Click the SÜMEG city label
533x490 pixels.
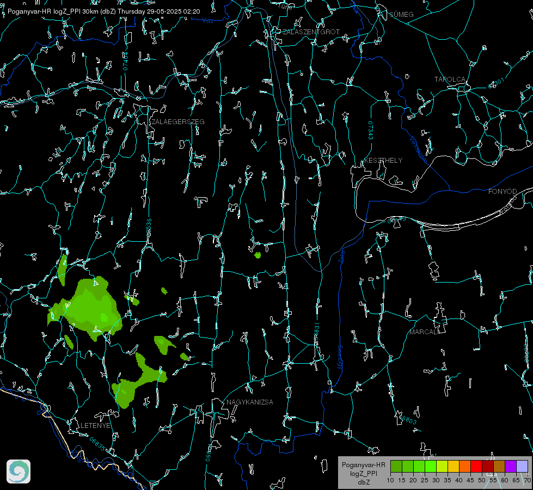[x=401, y=14]
